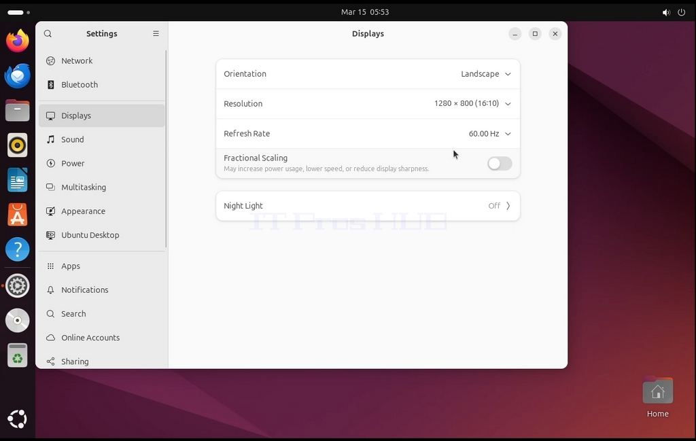Open the Trash from the dock
Viewport: 696px width, 441px height.
17,355
